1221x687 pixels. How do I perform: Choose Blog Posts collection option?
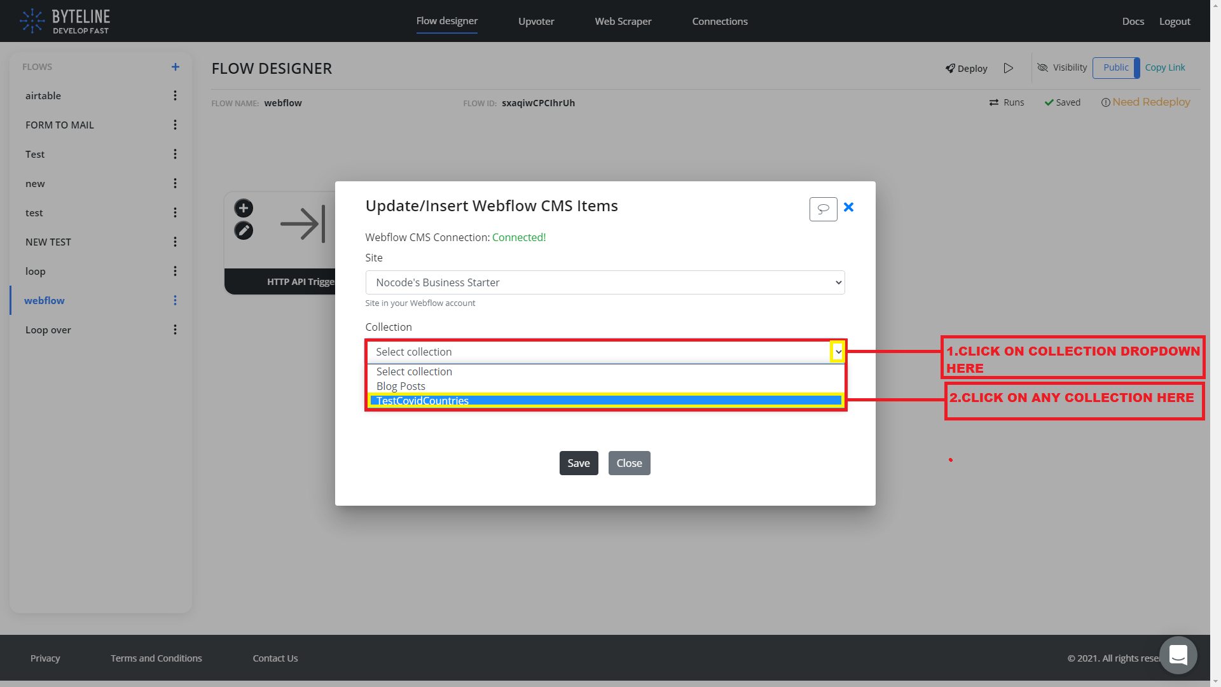(605, 386)
